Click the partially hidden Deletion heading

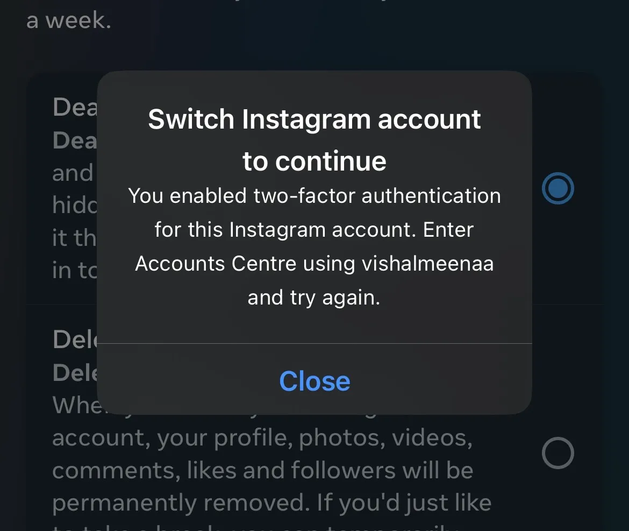[x=75, y=339]
